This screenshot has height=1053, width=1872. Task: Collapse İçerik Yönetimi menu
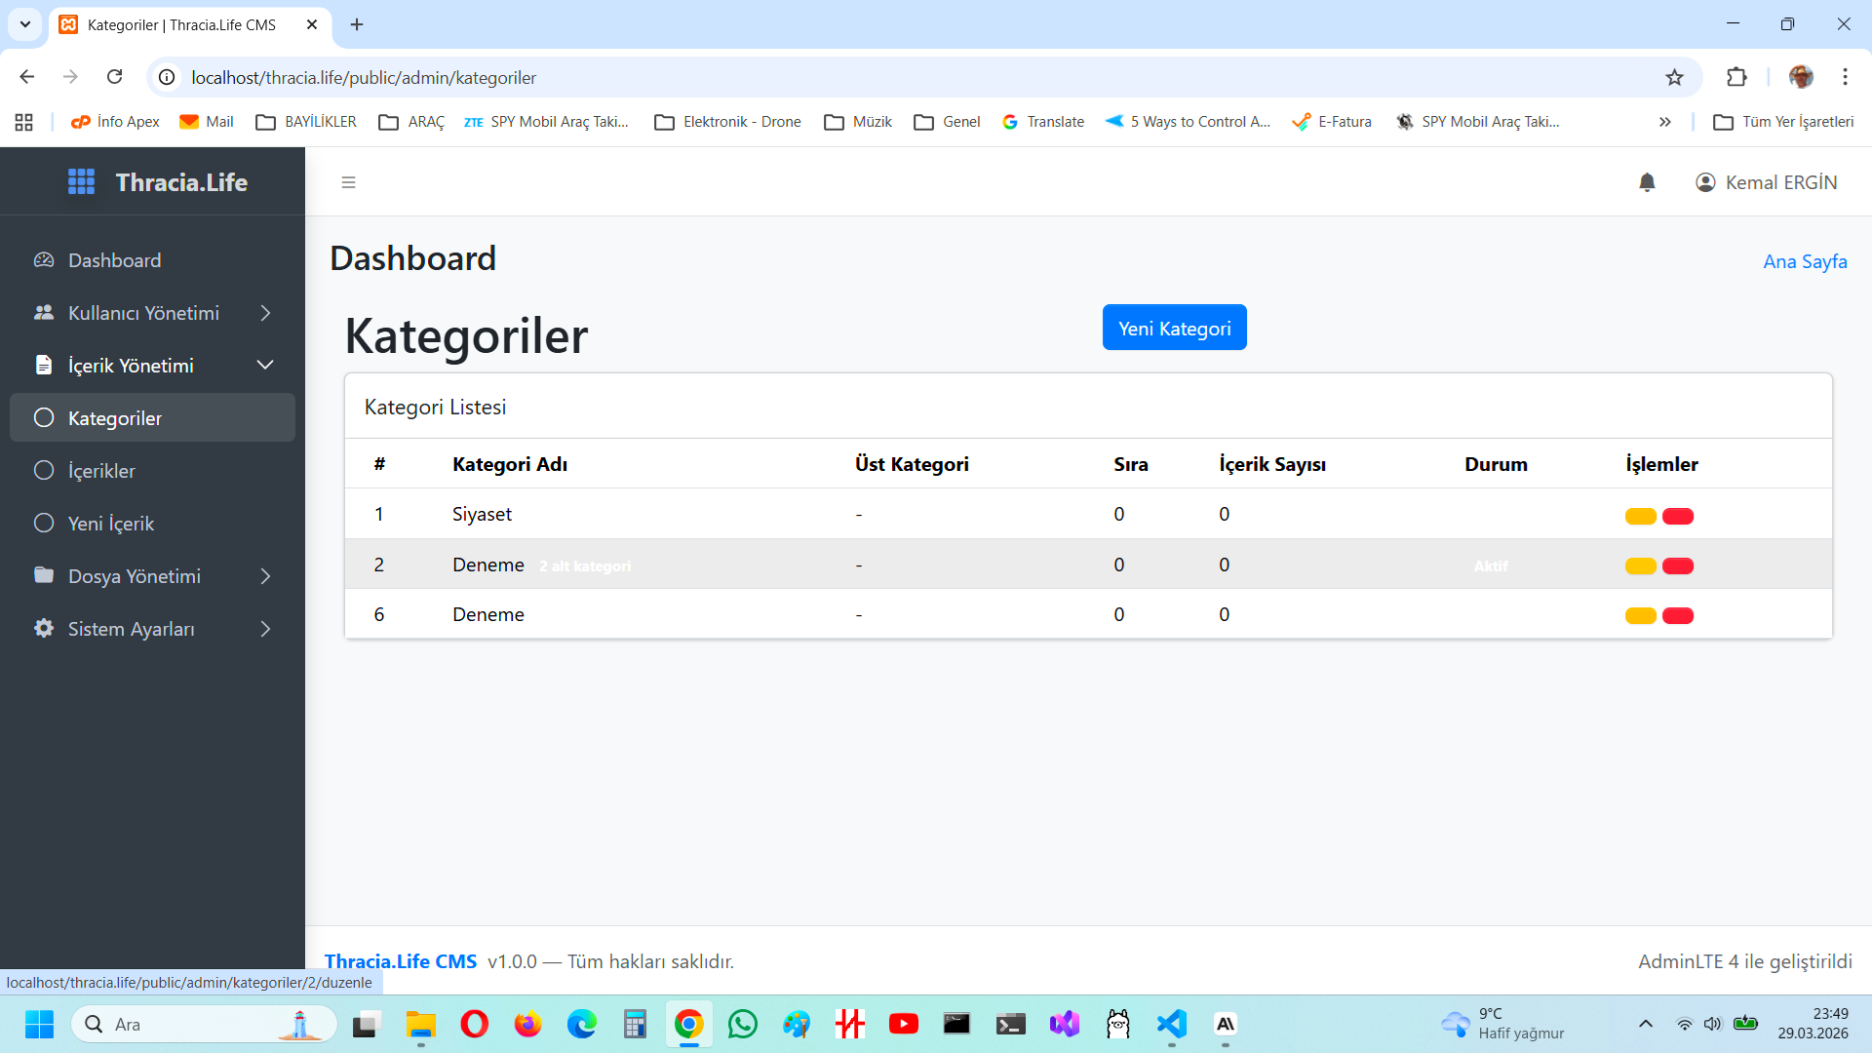click(x=152, y=366)
